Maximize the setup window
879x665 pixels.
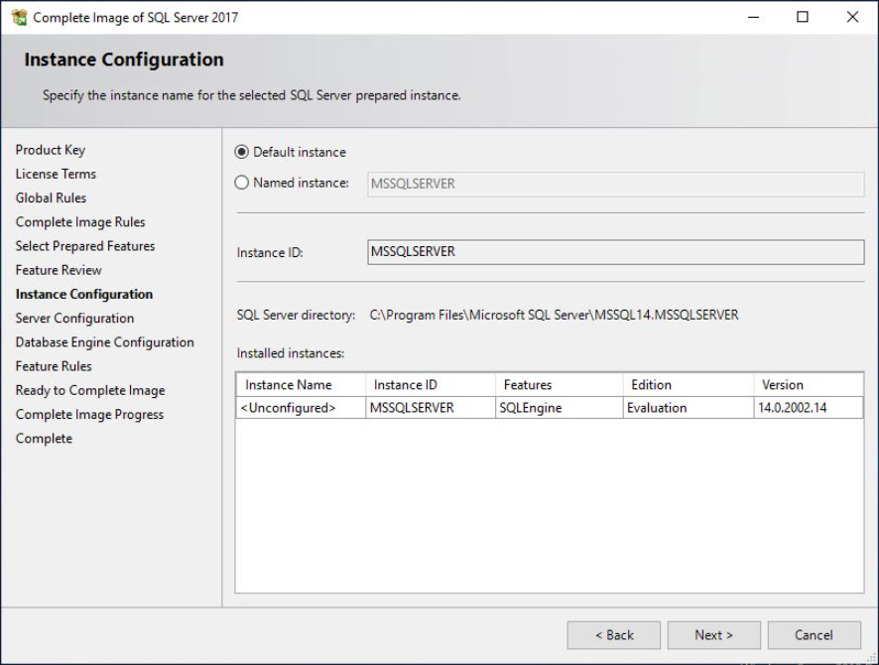coord(803,17)
